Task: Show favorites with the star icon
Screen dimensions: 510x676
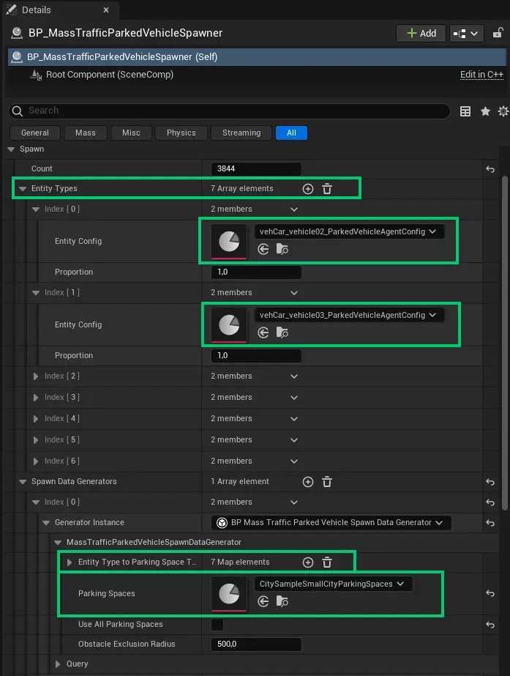Action: pos(484,111)
